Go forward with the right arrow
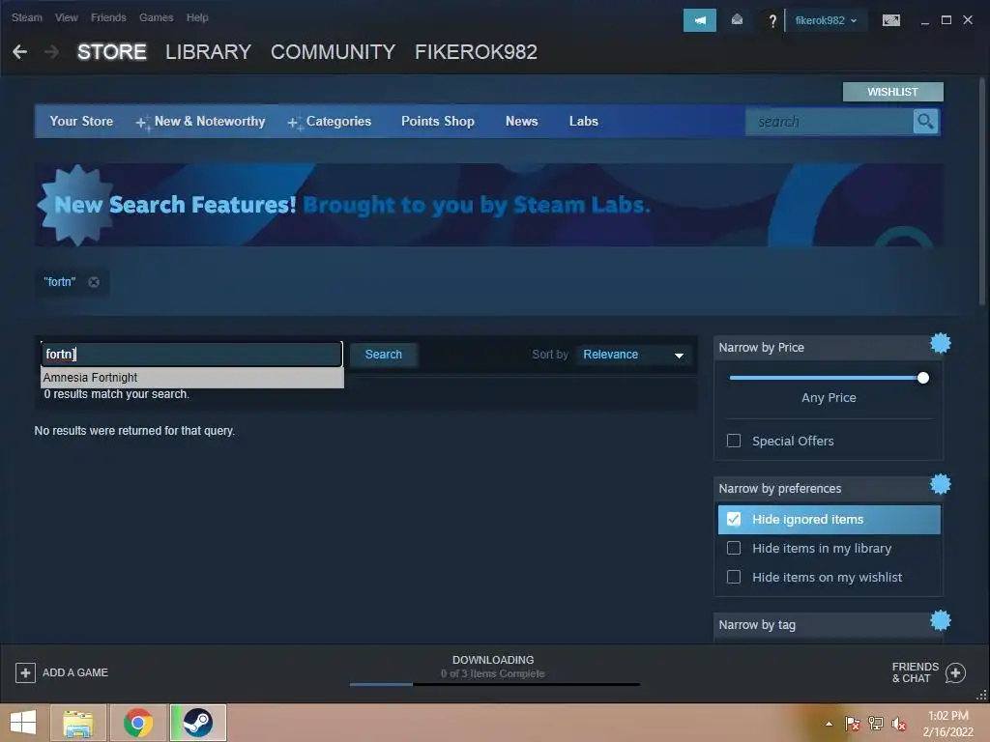 point(52,52)
